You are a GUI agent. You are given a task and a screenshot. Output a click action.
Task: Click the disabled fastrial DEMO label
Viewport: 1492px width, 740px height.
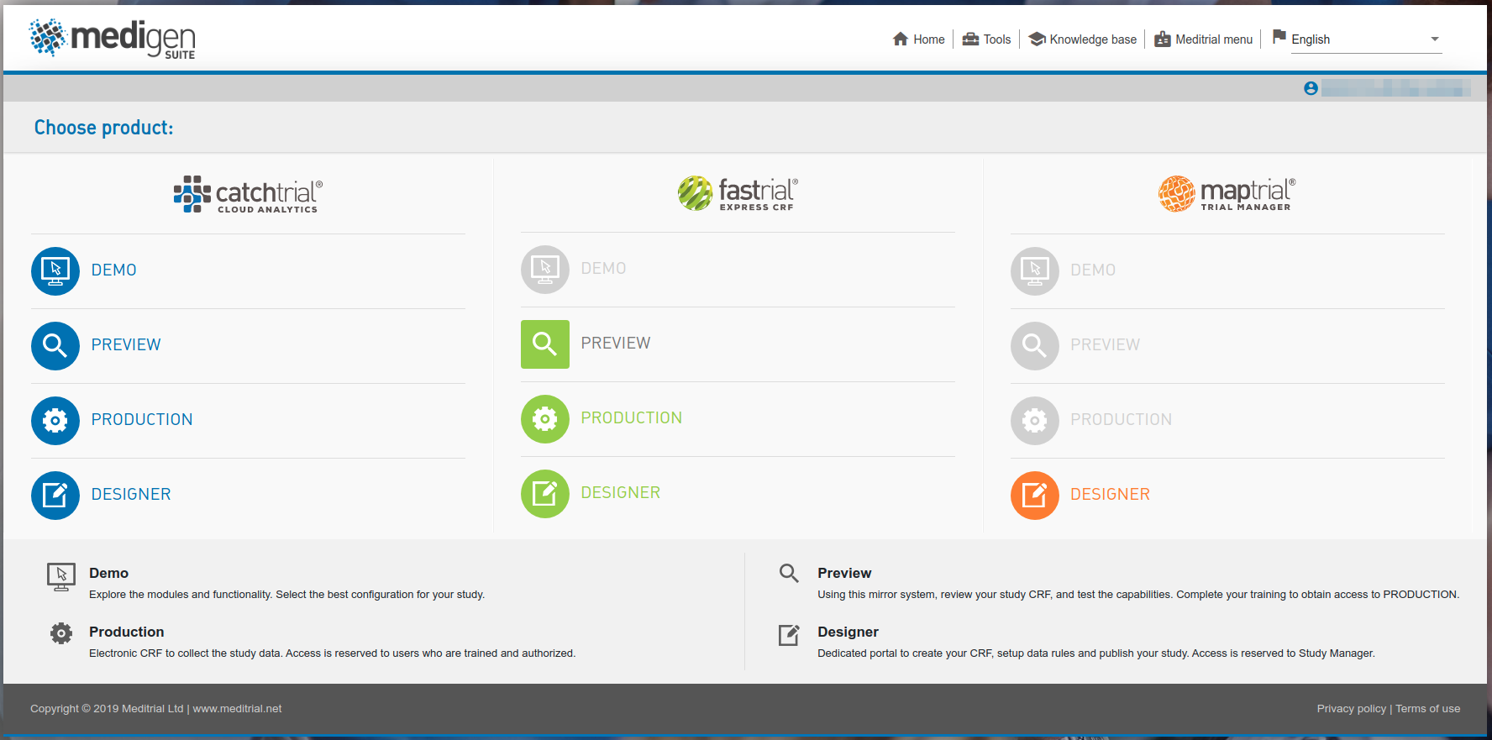coord(604,269)
